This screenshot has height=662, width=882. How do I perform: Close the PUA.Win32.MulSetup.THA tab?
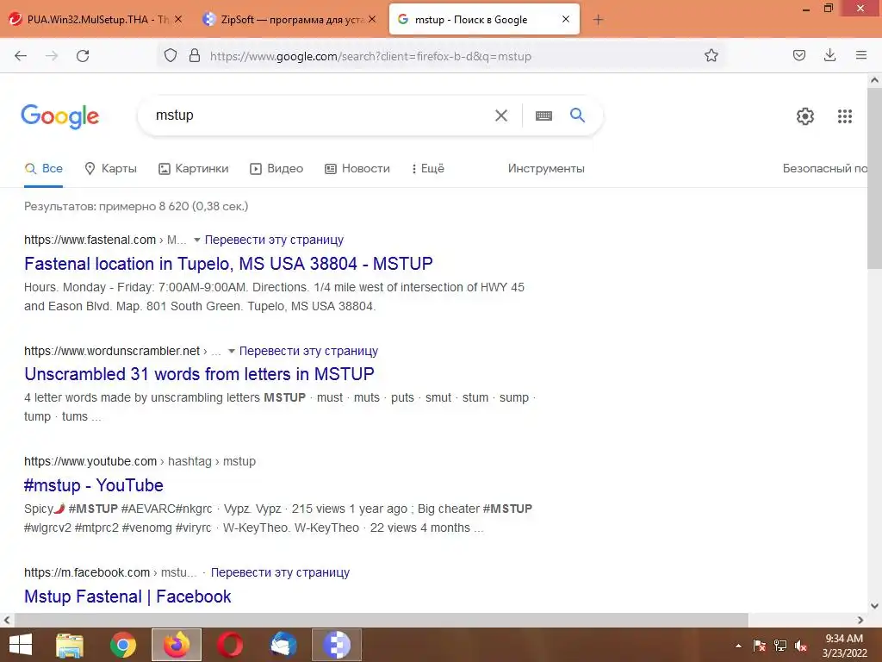click(x=178, y=20)
